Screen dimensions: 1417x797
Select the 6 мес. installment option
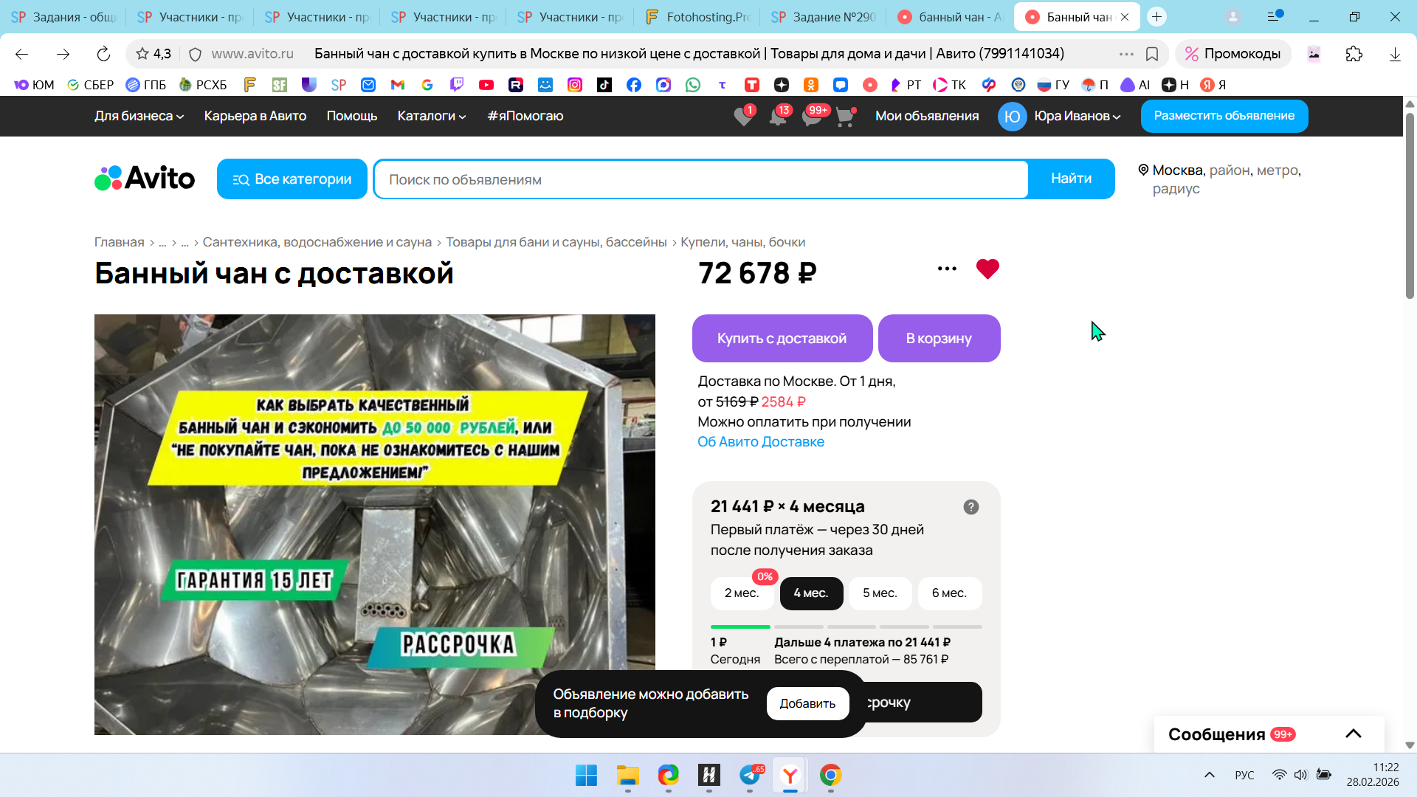948,593
